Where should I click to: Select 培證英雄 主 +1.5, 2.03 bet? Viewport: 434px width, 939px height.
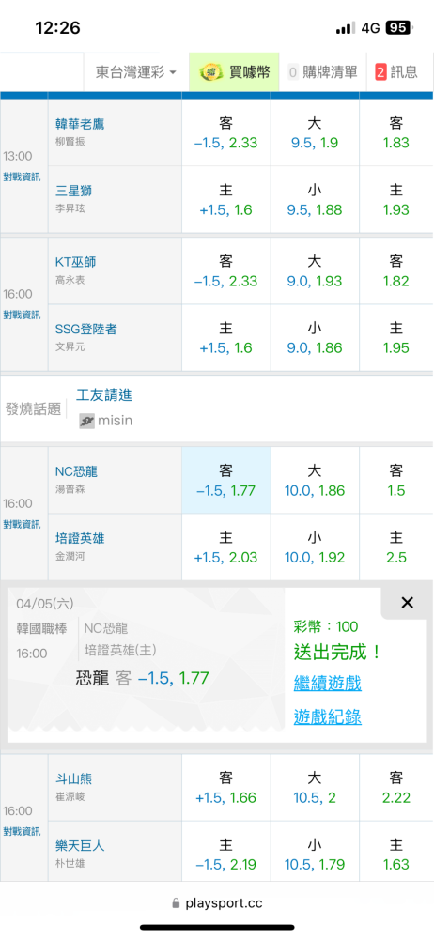tap(226, 546)
